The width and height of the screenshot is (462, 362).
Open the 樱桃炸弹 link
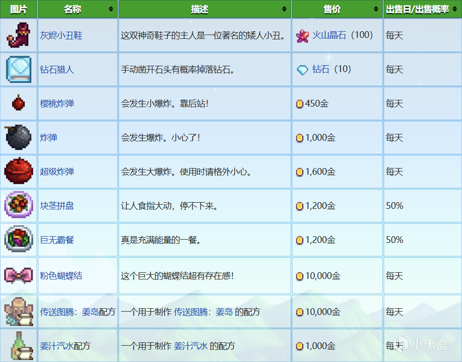57,103
